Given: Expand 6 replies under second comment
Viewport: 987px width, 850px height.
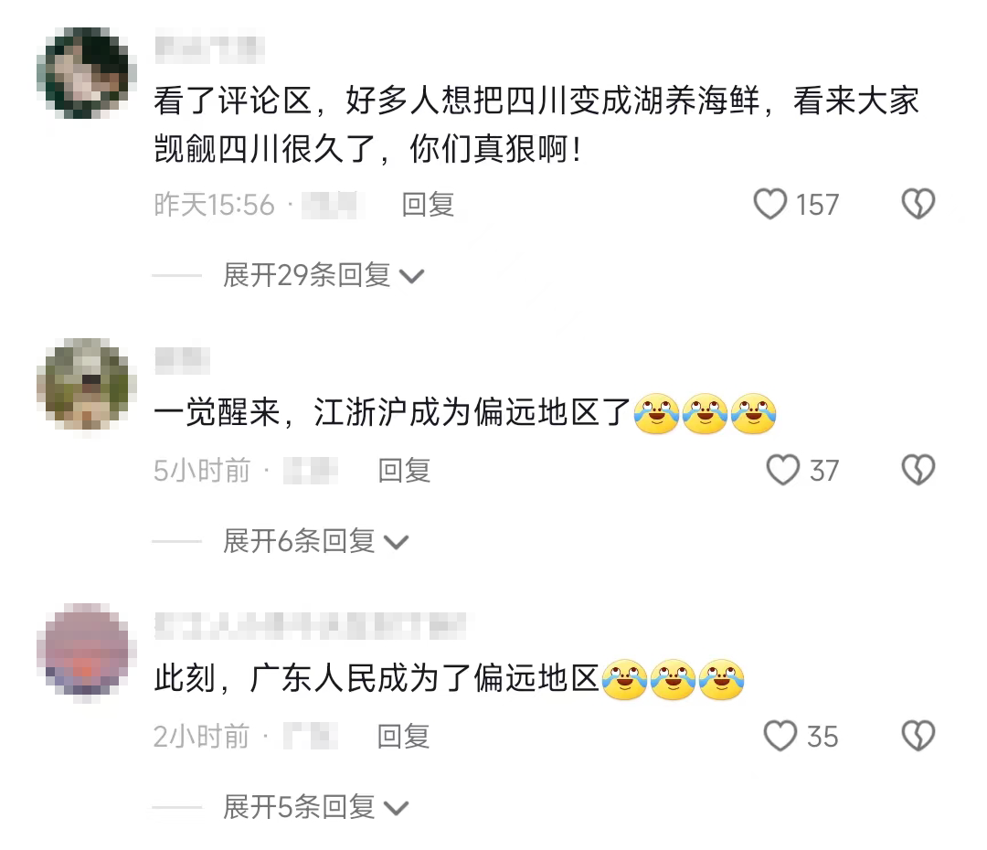Looking at the screenshot, I should click(316, 541).
